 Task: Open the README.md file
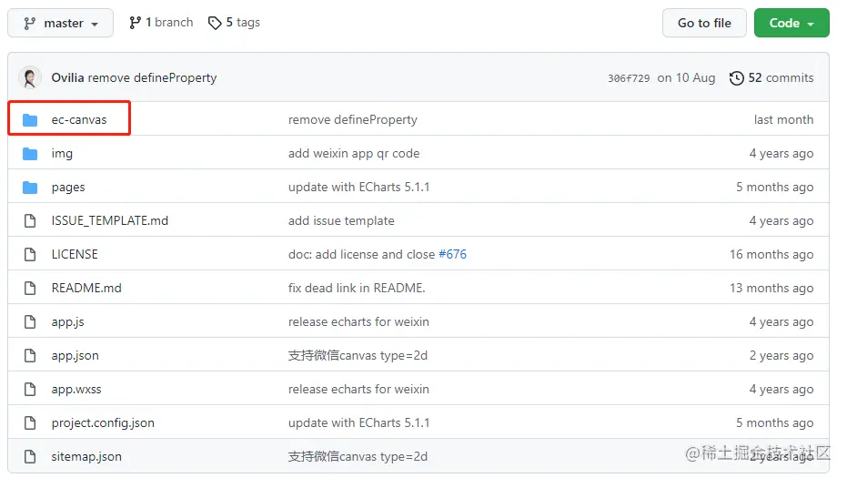[x=86, y=289]
